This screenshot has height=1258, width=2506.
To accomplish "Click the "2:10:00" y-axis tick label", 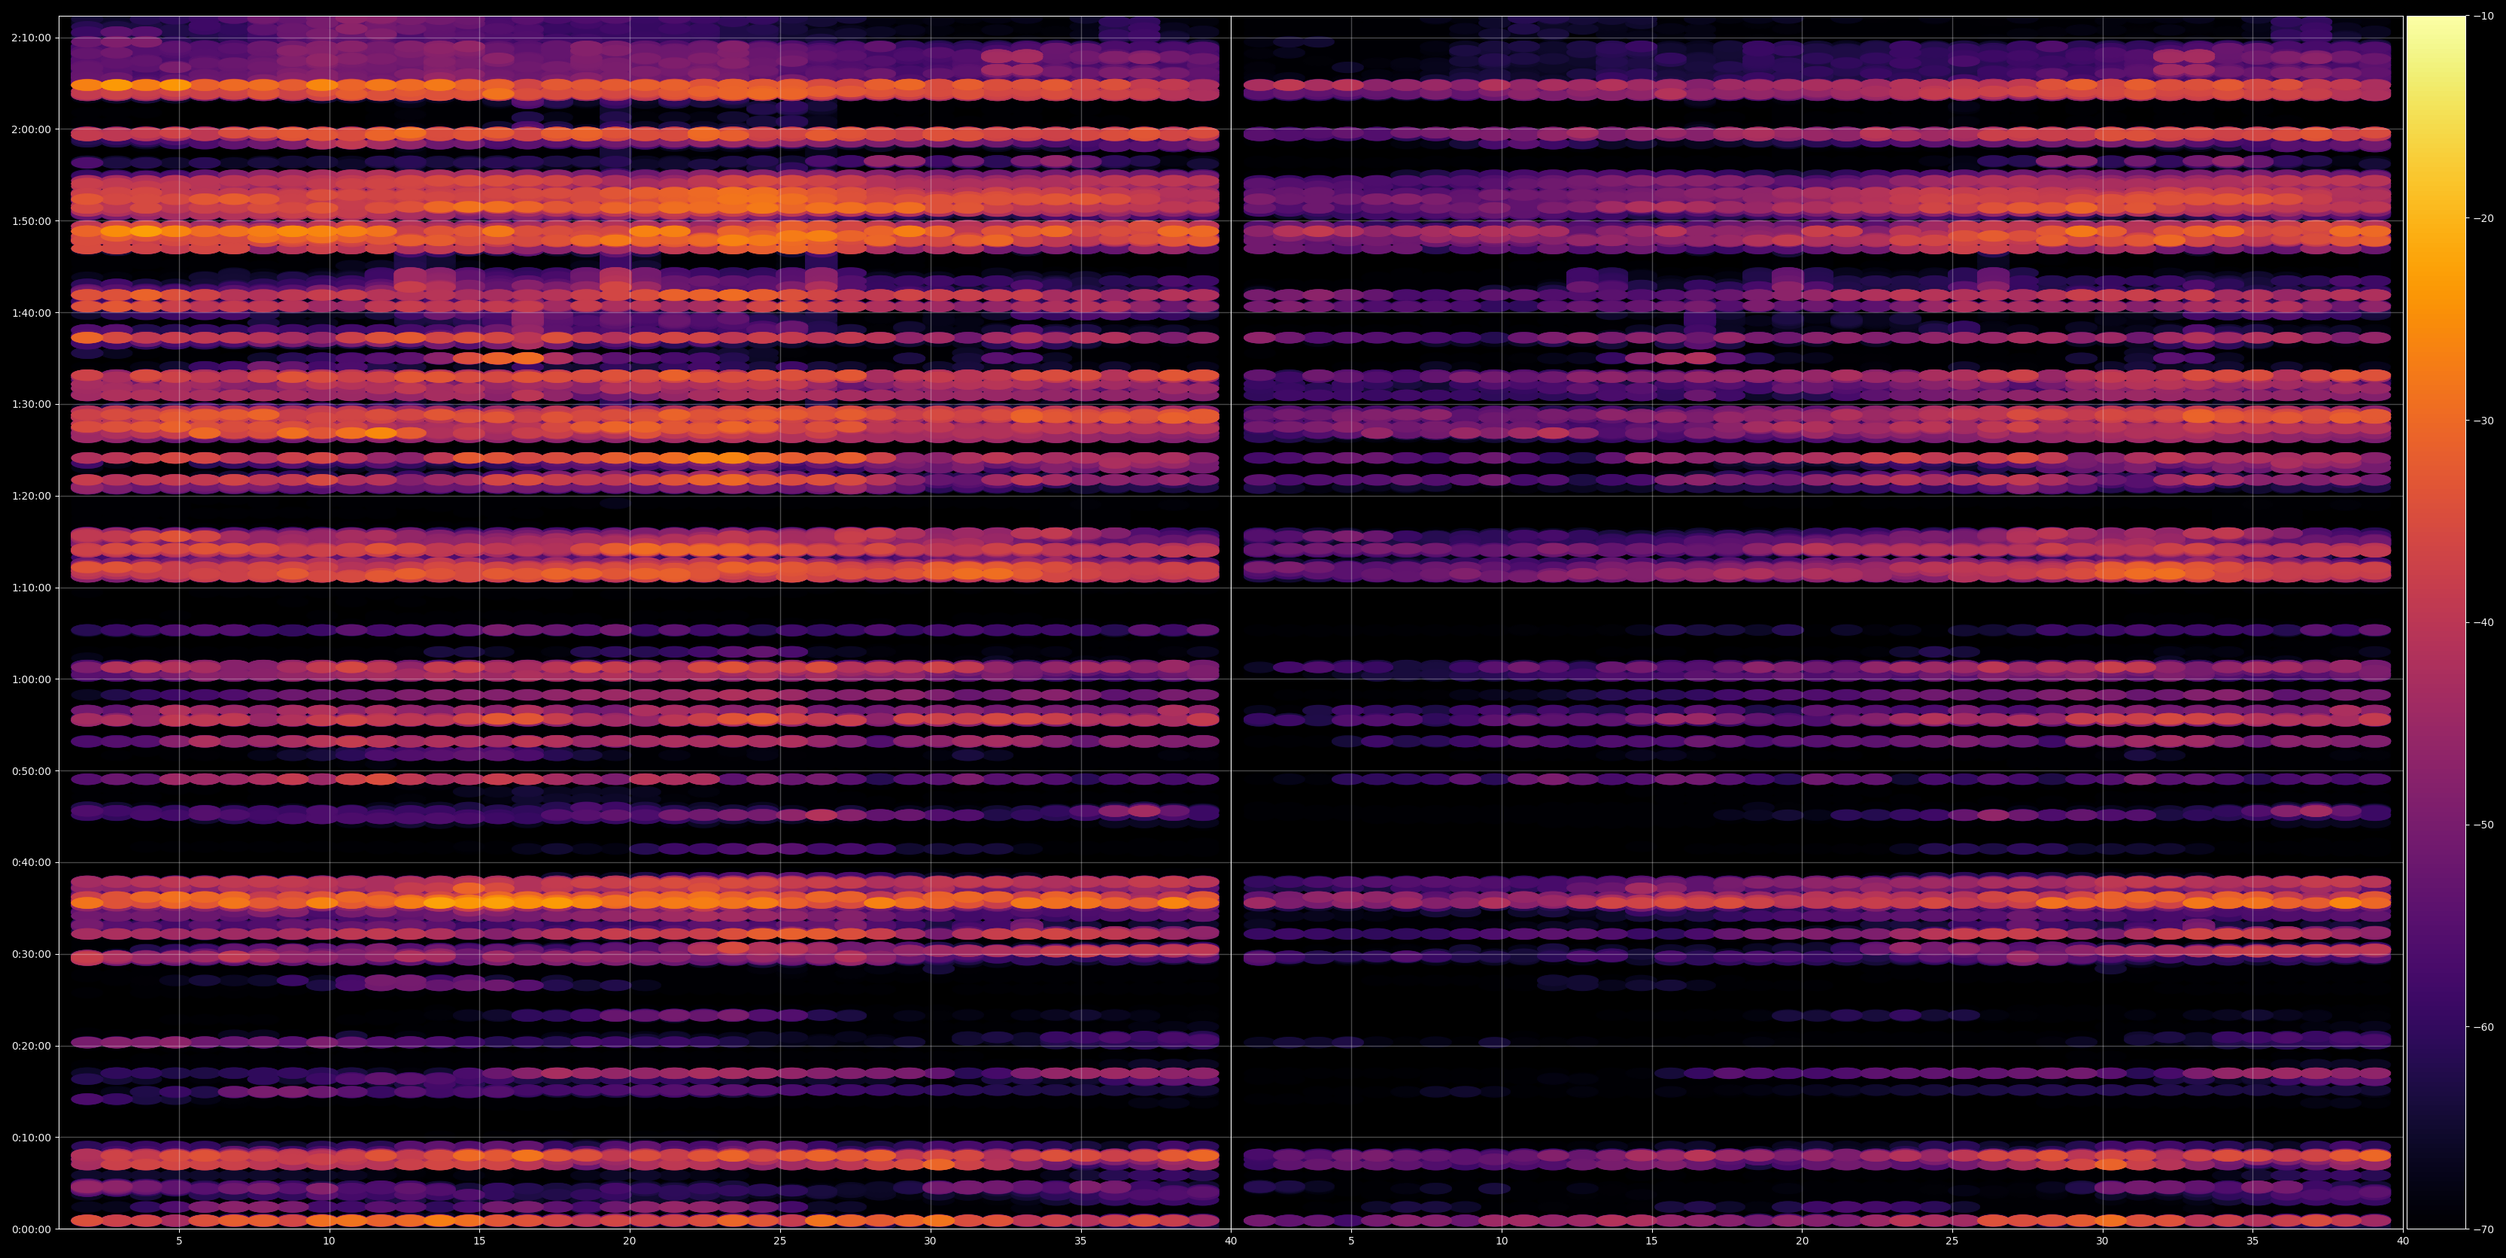I will point(31,38).
